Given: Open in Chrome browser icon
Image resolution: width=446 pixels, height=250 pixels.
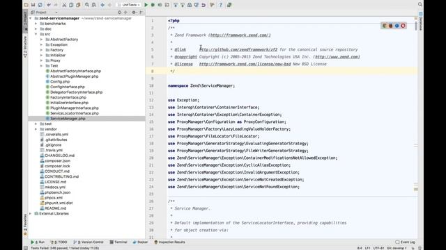Looking at the screenshot, I should tap(385, 26).
